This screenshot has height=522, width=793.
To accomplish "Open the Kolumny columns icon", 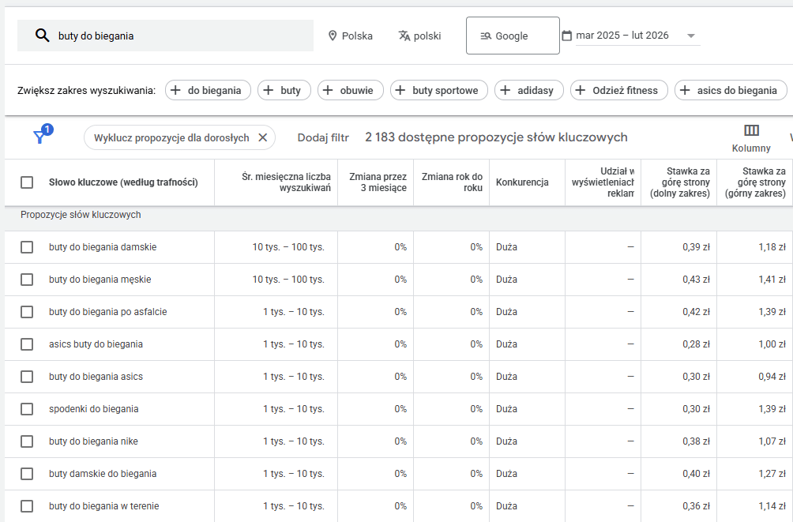I will [751, 130].
